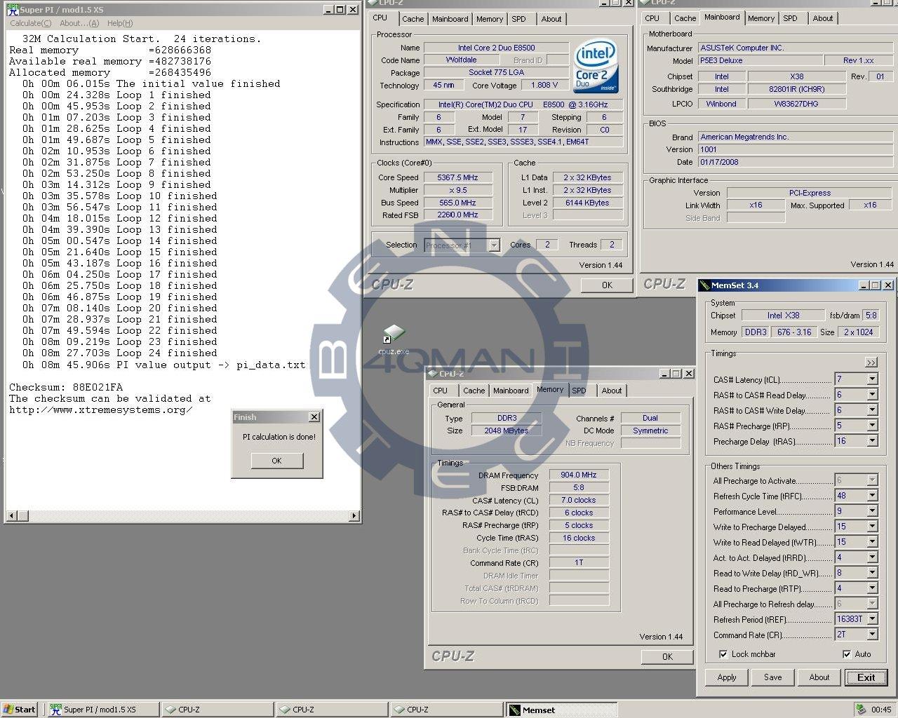Switch to CPU tab in CPU-Z Motherboard window
Image resolution: width=898 pixels, height=718 pixels.
tap(652, 18)
